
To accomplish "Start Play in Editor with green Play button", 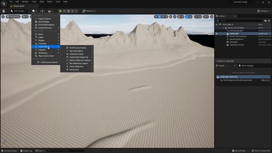I will (x=60, y=11).
